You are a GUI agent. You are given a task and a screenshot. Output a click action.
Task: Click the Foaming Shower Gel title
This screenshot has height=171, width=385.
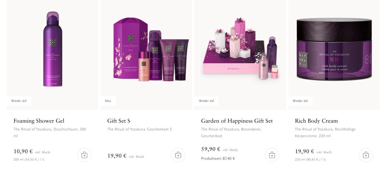click(39, 121)
